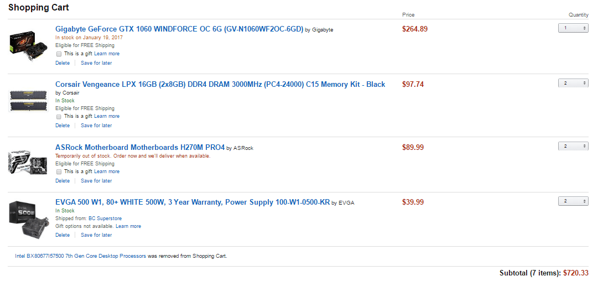Enable gift option for ASRock H270M motherboard
598x281 pixels.
click(59, 172)
